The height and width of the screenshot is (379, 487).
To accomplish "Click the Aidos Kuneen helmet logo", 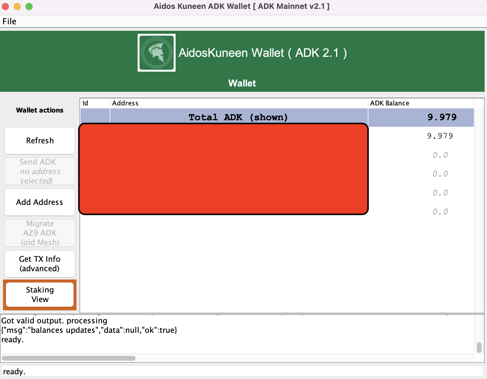I will [157, 53].
